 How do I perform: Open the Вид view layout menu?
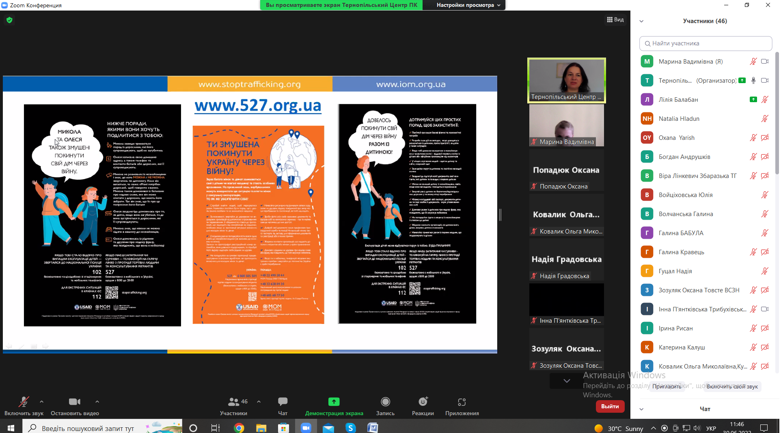(x=615, y=19)
